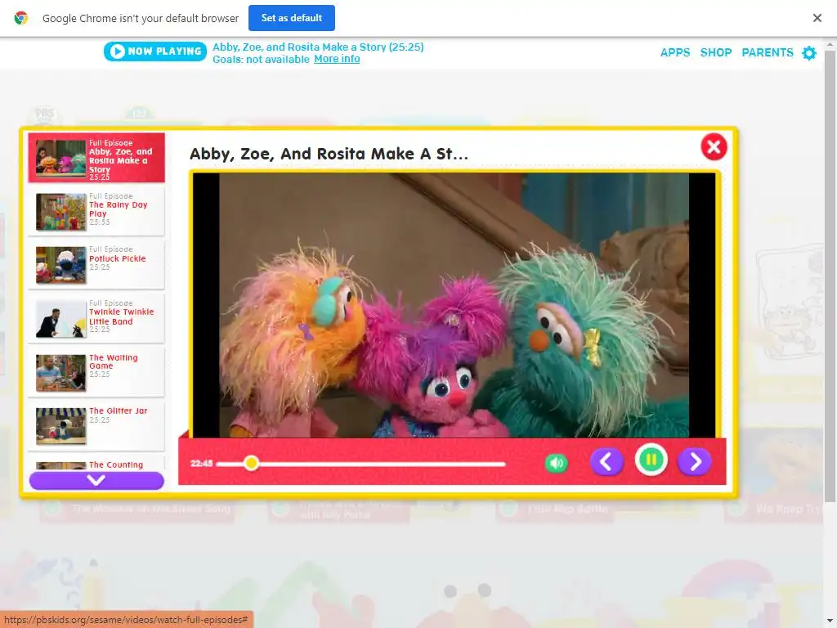Open the PARENTS menu link
Viewport: 837px width, 628px height.
[767, 52]
